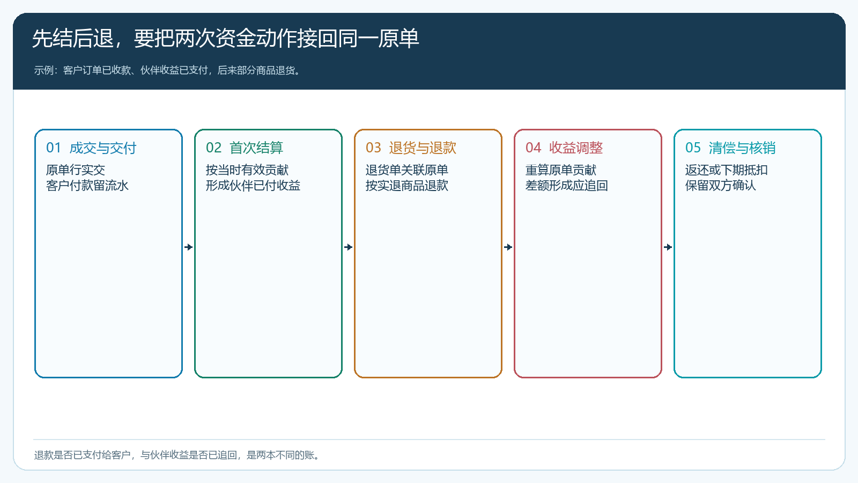
Task: Click the heading 05 清偿与核销
Action: (730, 148)
